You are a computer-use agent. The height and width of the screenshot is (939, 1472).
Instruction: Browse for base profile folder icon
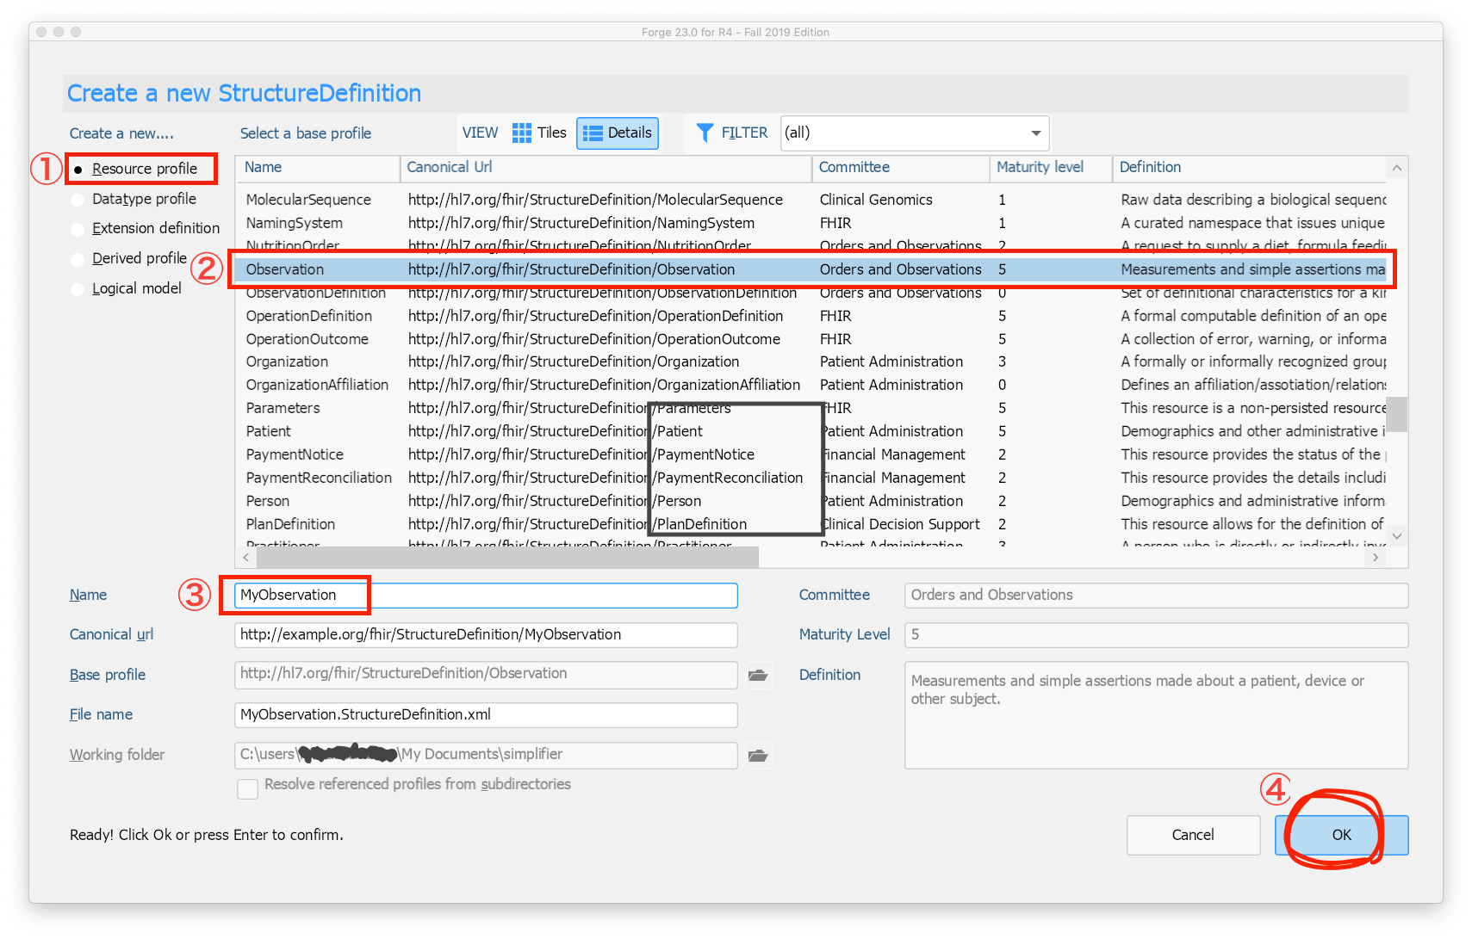coord(758,675)
